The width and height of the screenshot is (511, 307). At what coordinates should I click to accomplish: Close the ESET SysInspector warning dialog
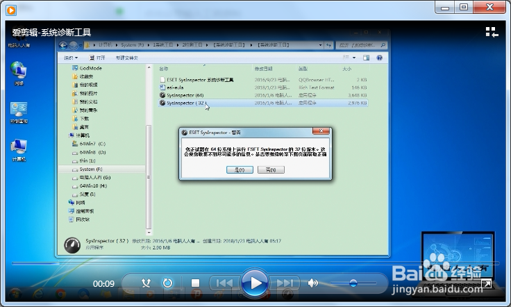tap(321, 131)
